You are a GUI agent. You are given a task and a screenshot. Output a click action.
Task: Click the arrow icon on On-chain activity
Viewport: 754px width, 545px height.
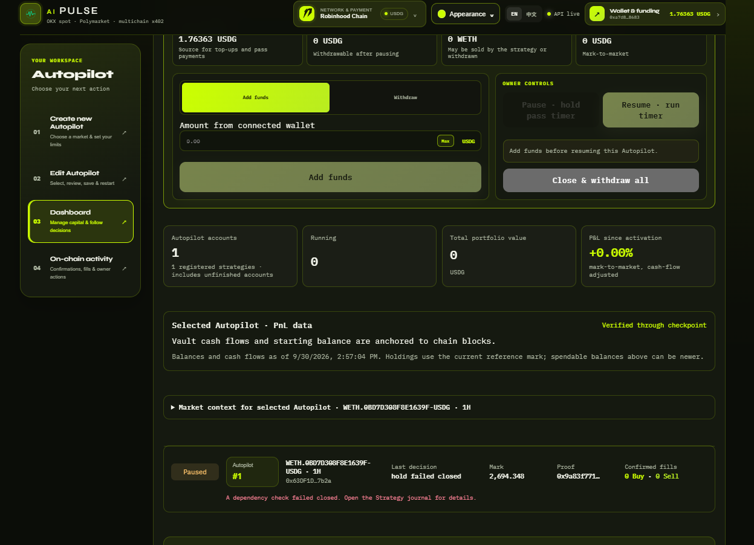(124, 268)
